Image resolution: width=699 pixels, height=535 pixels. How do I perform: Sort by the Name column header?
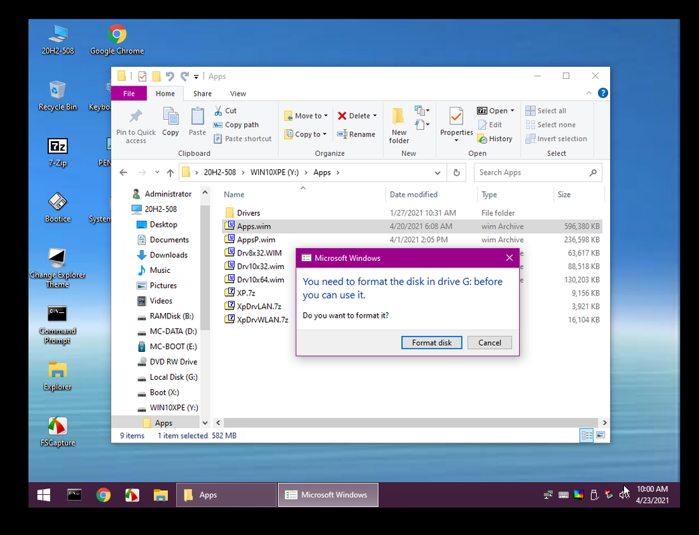pos(303,195)
